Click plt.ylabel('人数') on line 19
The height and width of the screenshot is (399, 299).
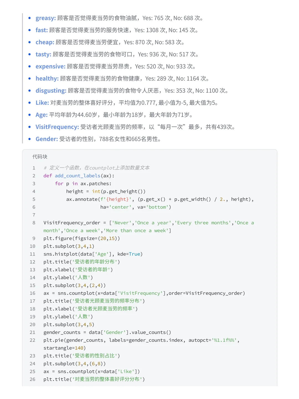tap(68, 317)
